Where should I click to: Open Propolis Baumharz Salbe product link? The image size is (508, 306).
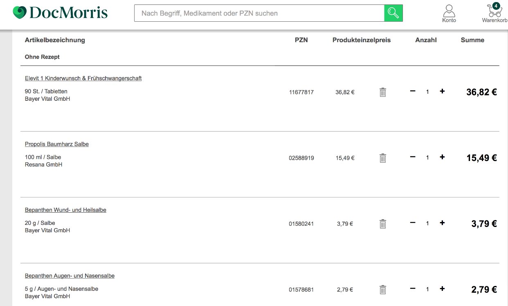point(57,144)
